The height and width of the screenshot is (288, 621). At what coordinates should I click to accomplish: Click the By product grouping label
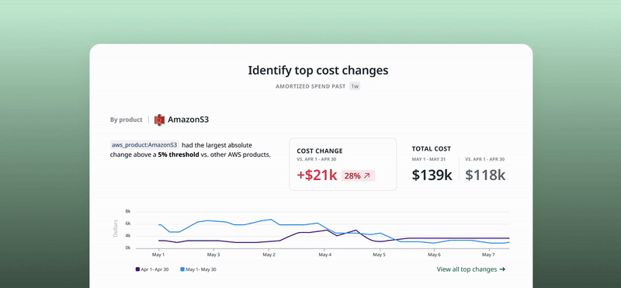point(127,120)
